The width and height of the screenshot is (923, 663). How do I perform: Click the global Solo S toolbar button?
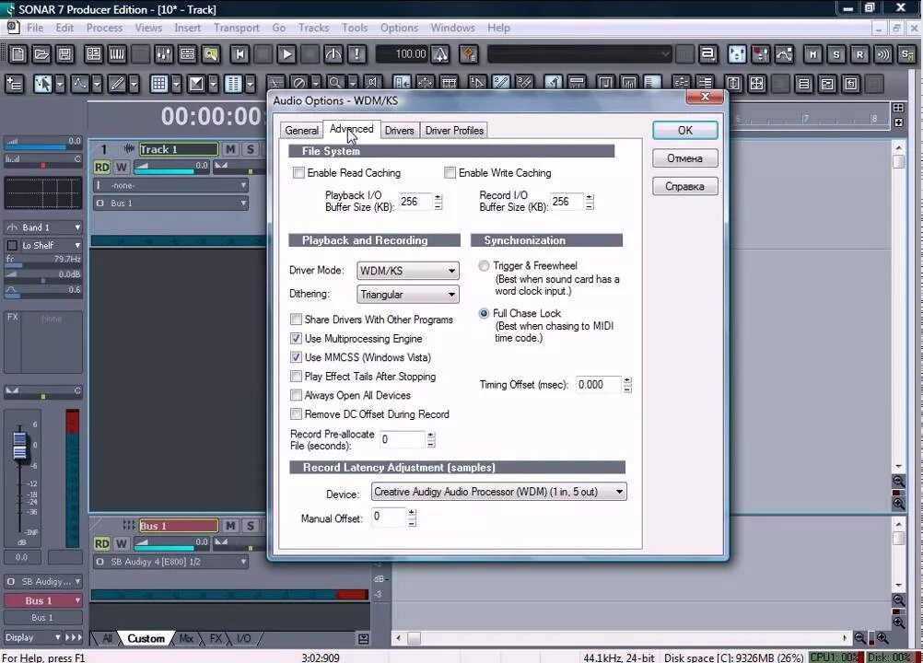(836, 54)
